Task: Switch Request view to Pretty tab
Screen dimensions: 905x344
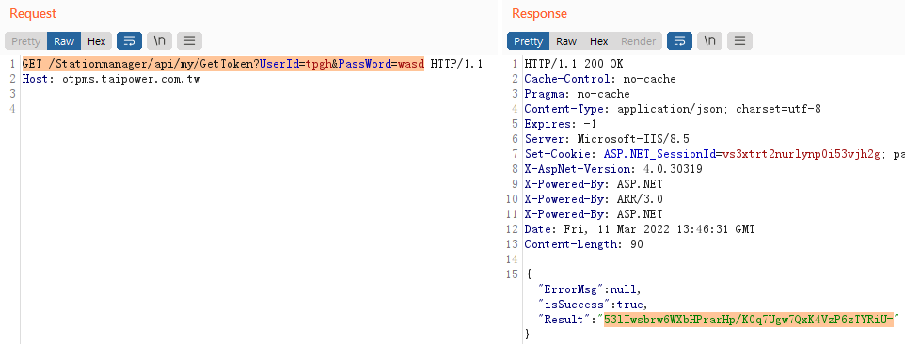Action: click(x=26, y=41)
